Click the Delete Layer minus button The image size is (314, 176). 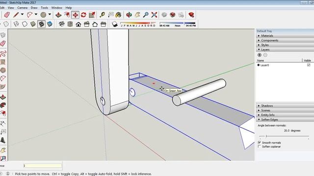coord(265,55)
